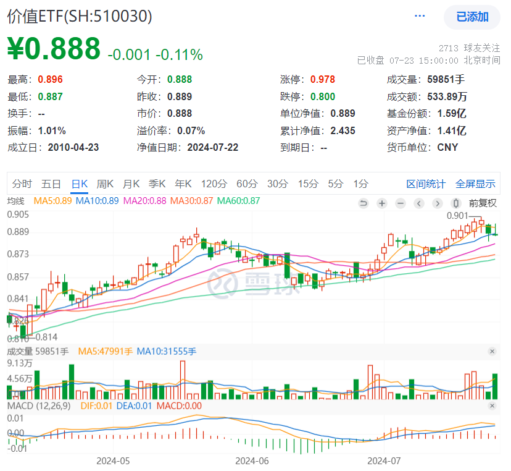Switch to the 周K weekly chart tab
511x471 pixels.
104,184
